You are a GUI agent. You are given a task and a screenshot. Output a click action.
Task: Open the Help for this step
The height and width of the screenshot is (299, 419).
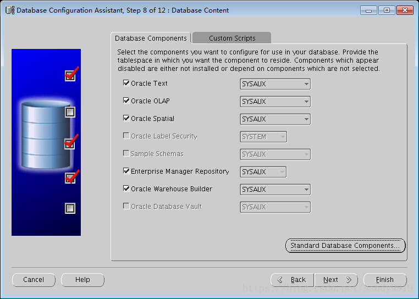pyautogui.click(x=82, y=280)
